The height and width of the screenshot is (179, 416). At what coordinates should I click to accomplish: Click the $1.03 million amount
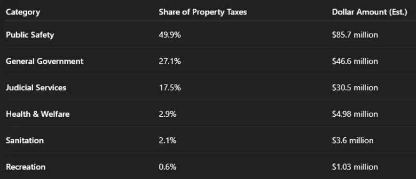355,167
